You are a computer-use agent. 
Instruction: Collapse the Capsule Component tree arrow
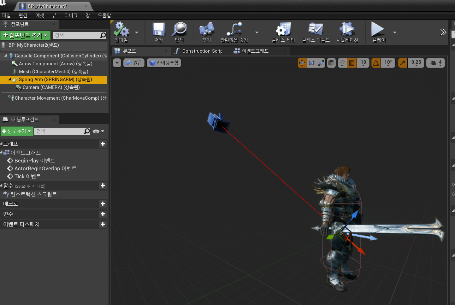point(6,56)
